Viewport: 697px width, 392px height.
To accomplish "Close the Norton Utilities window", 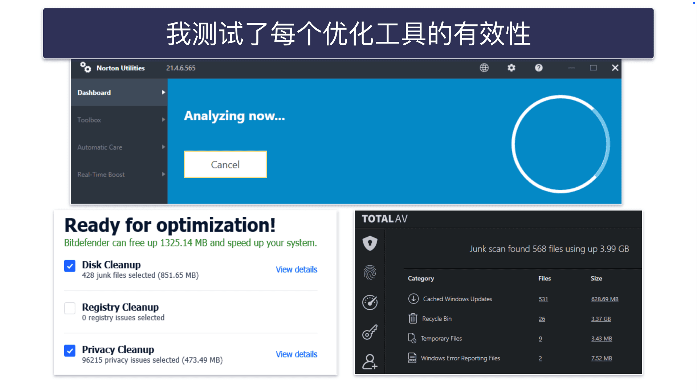I will coord(615,68).
